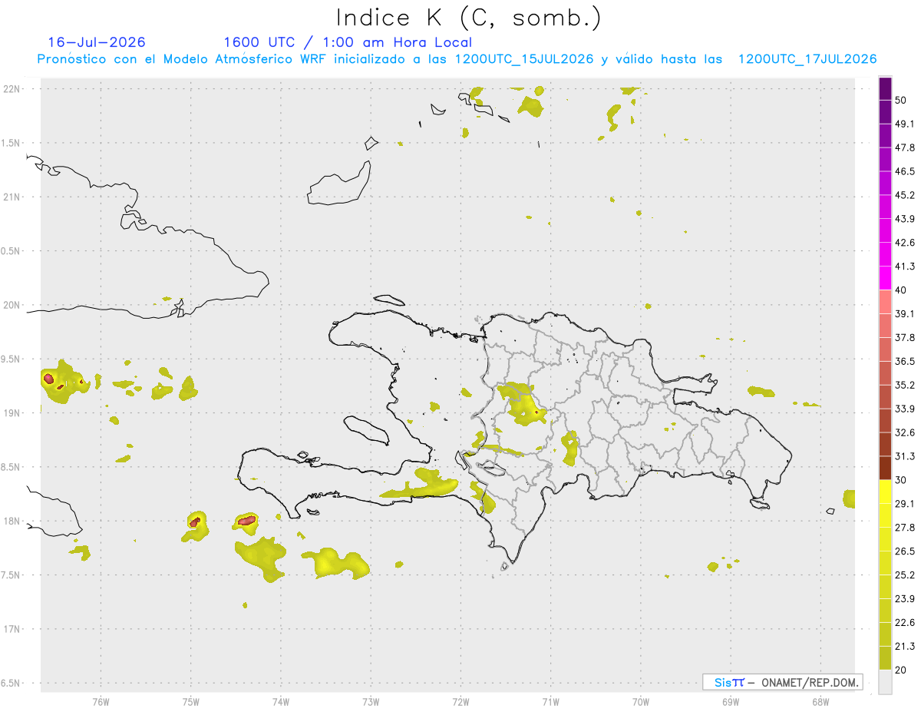The width and height of the screenshot is (921, 712).
Task: Click the latitude label '7.5N'
Action: (11, 575)
